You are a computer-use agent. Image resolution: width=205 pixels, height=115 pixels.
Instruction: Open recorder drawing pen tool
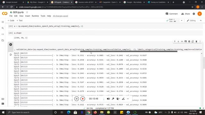123,99
